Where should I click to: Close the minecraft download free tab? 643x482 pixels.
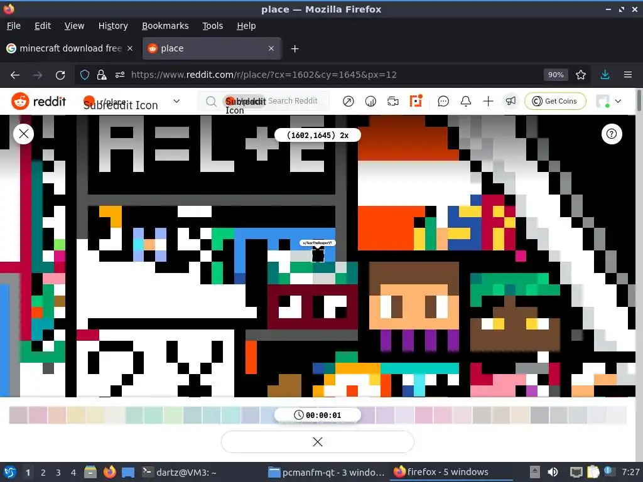click(130, 48)
